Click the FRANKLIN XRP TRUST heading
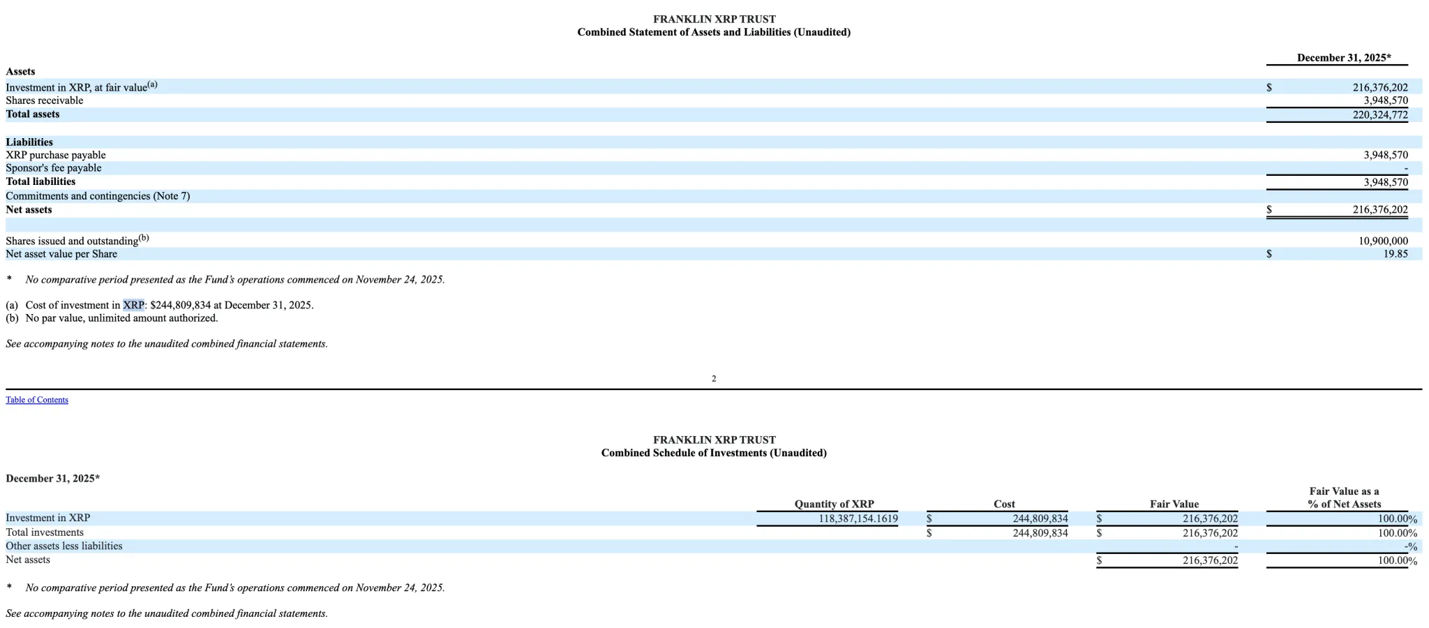 point(713,20)
